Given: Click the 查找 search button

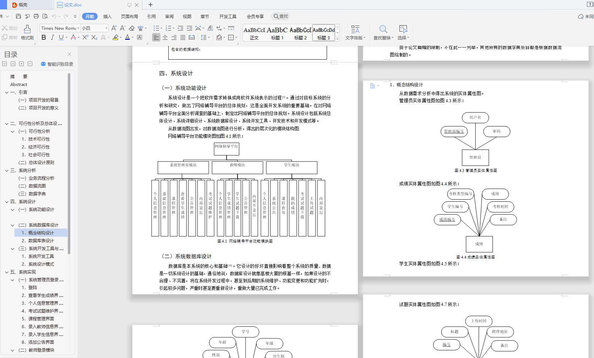Looking at the screenshot, I should pos(280,16).
